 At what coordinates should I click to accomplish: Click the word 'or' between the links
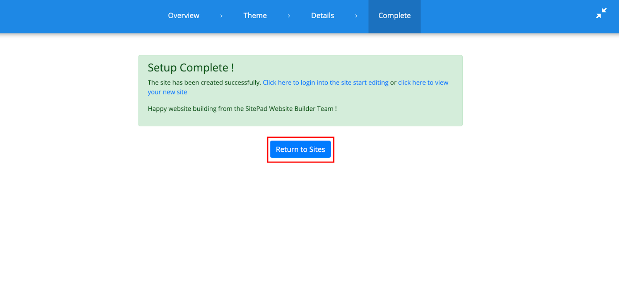coord(393,82)
